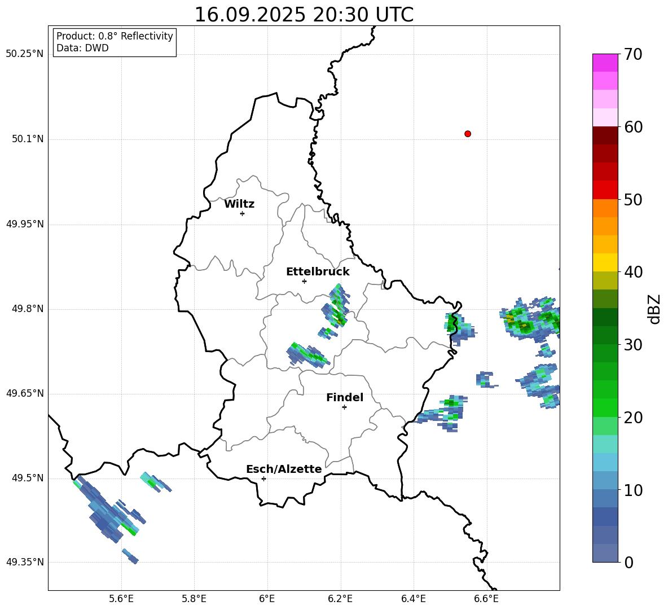Click the 30 tick on the colorbar
Screen dimensions: 668x610
633,344
